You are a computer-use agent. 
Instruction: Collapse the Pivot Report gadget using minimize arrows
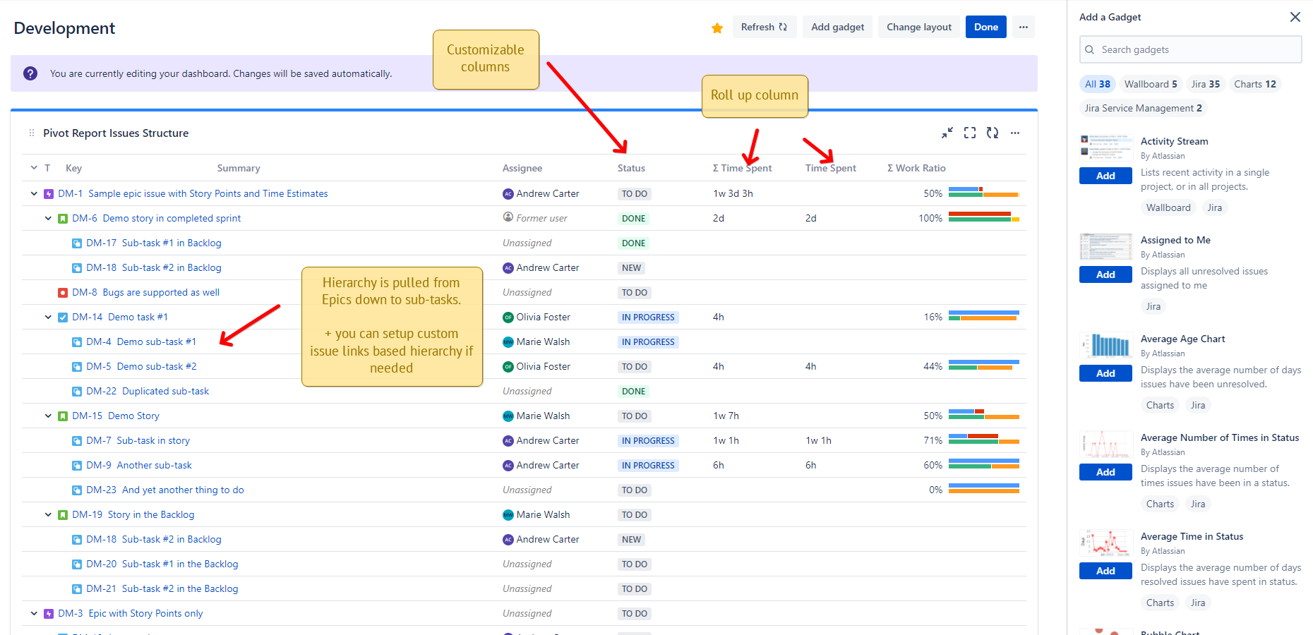[x=947, y=133]
